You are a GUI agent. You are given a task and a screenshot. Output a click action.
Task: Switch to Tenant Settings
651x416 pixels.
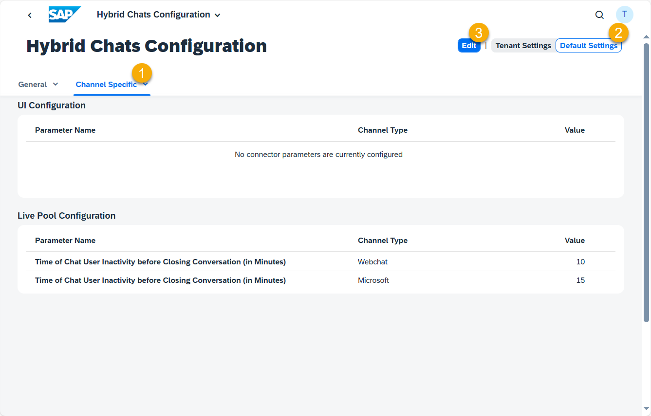tap(523, 46)
